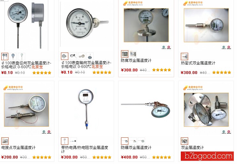The height and width of the screenshot is (164, 237).
Task: Click the main image of 热套式双金属温度计
Action: pyautogui.click(x=206, y=25)
